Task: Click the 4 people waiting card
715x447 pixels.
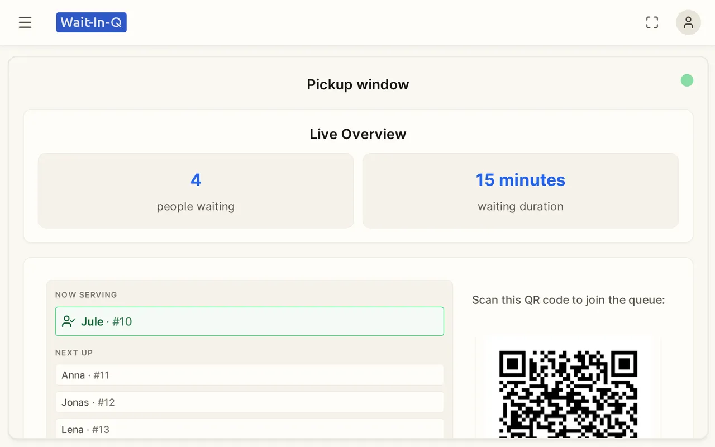Action: coord(196,191)
